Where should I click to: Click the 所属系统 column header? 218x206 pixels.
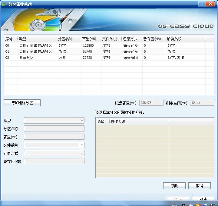[x=185, y=39]
